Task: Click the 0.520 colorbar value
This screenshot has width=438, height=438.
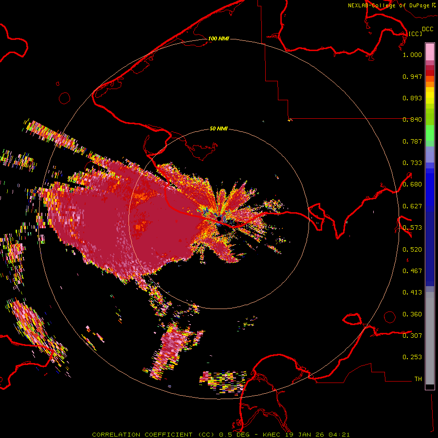Action: [412, 250]
